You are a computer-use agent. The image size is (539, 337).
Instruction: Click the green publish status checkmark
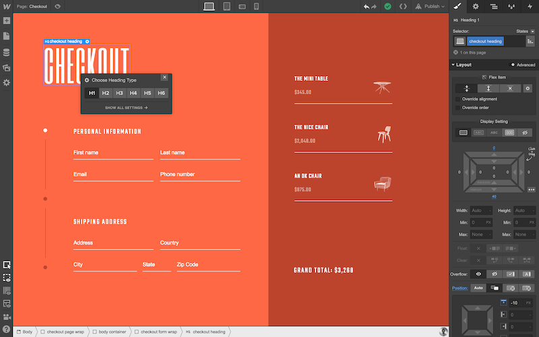(x=387, y=7)
